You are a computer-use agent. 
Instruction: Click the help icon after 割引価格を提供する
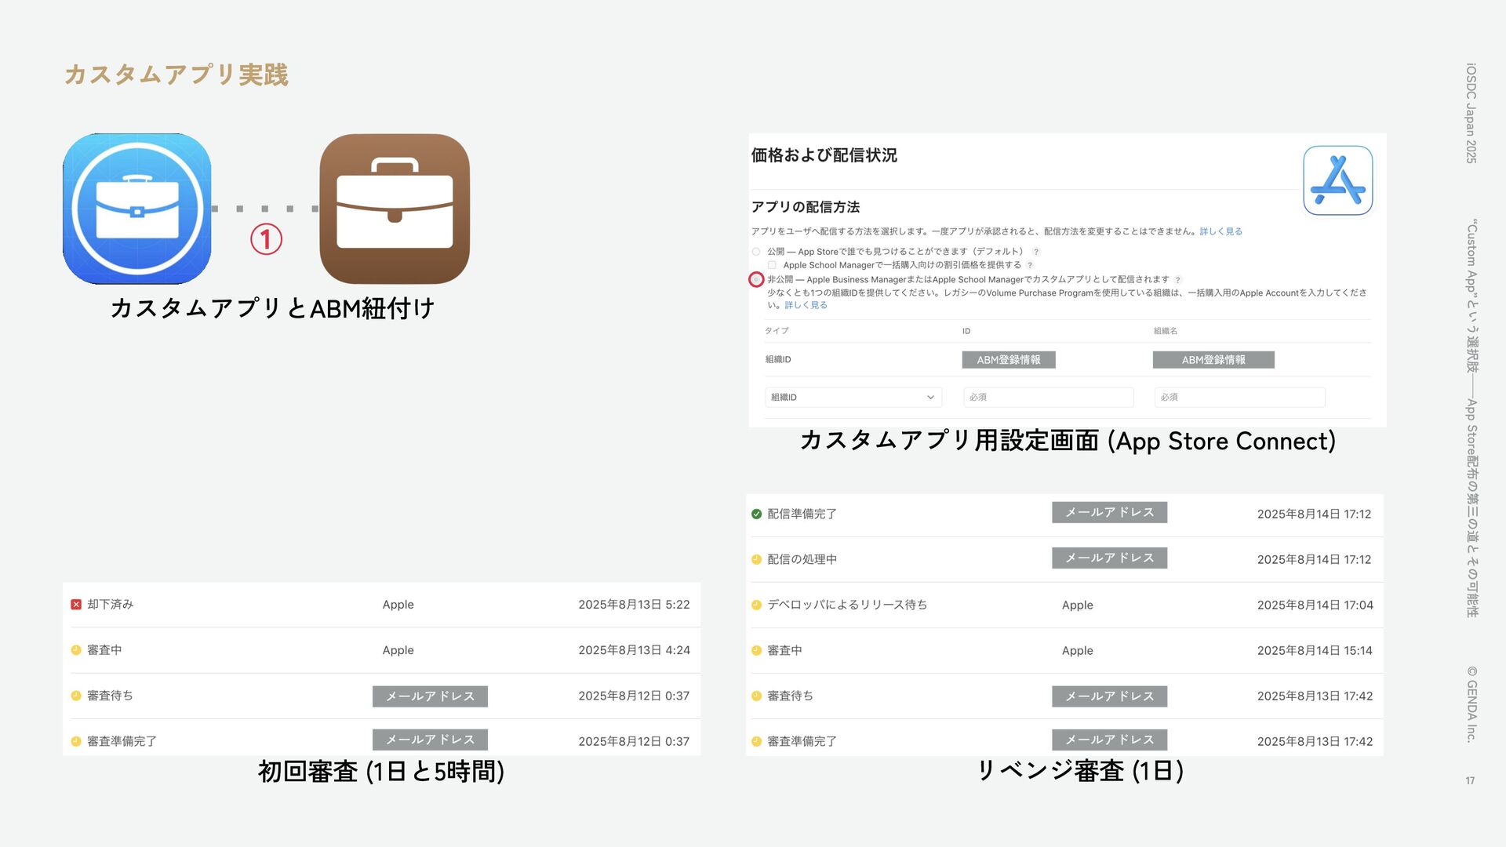(x=1030, y=265)
